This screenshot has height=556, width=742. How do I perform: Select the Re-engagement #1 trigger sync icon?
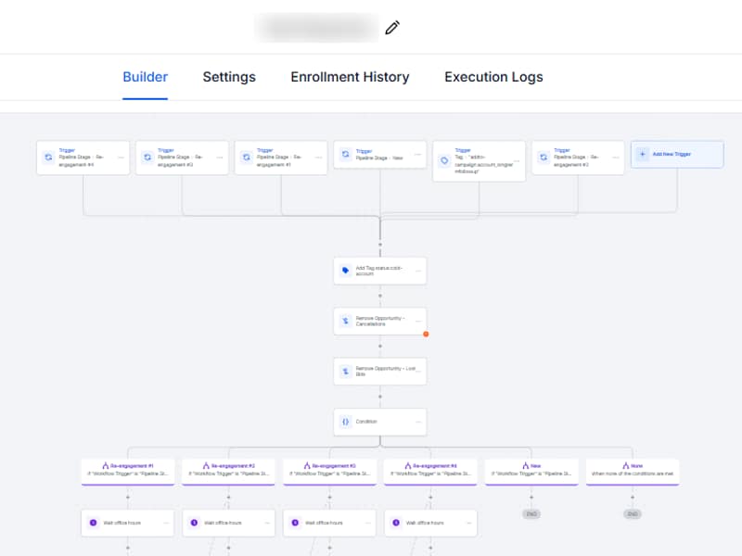pos(247,158)
